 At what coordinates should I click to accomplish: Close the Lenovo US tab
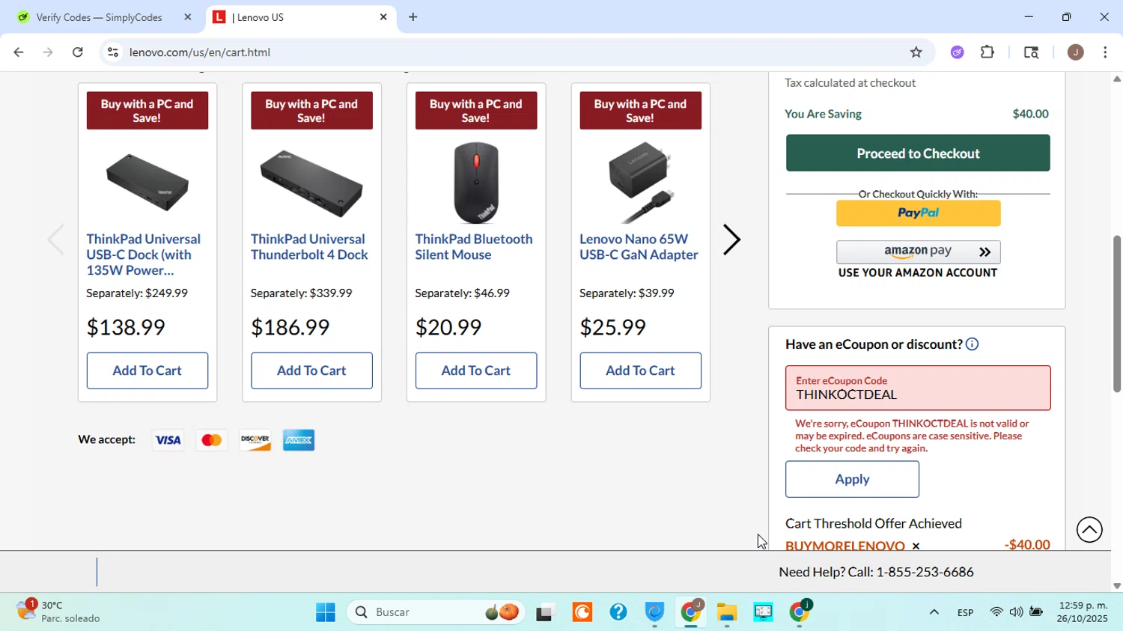click(383, 16)
